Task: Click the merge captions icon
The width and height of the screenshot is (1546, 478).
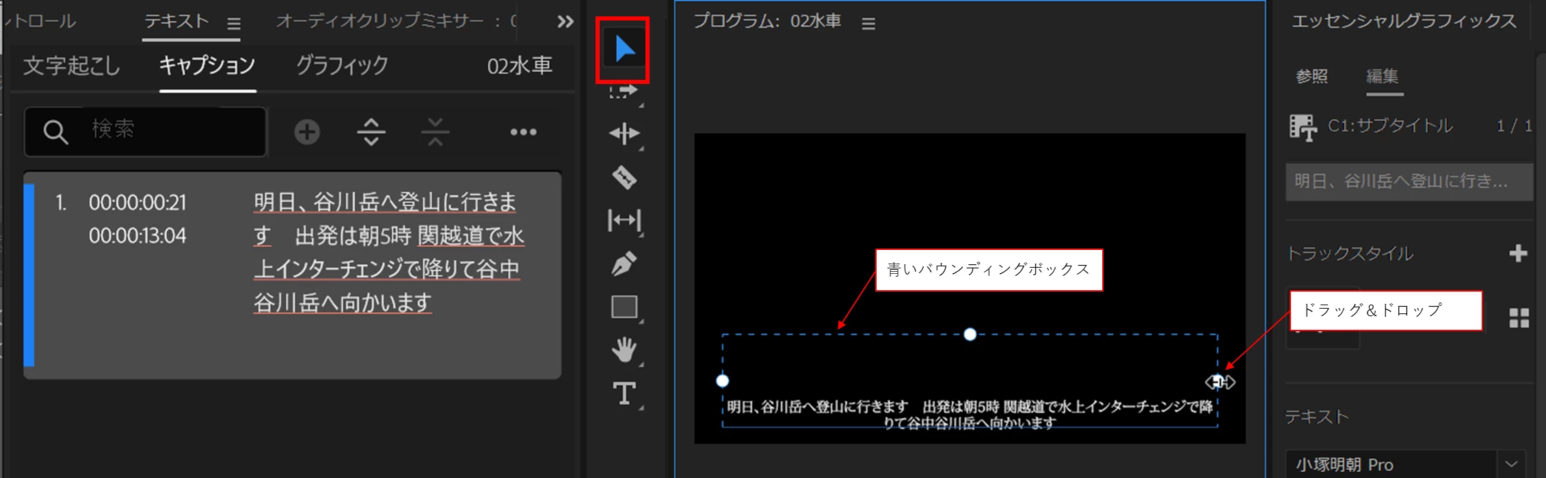Action: [x=436, y=132]
